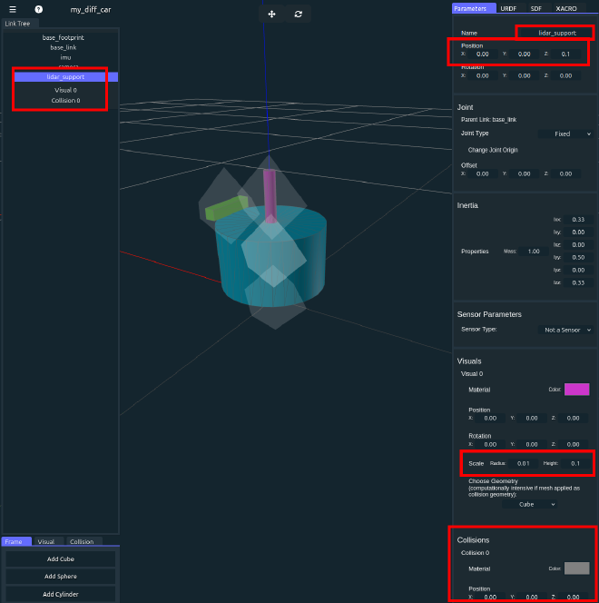Image resolution: width=599 pixels, height=603 pixels.
Task: Edit the Name field lidar_support
Action: 556,33
